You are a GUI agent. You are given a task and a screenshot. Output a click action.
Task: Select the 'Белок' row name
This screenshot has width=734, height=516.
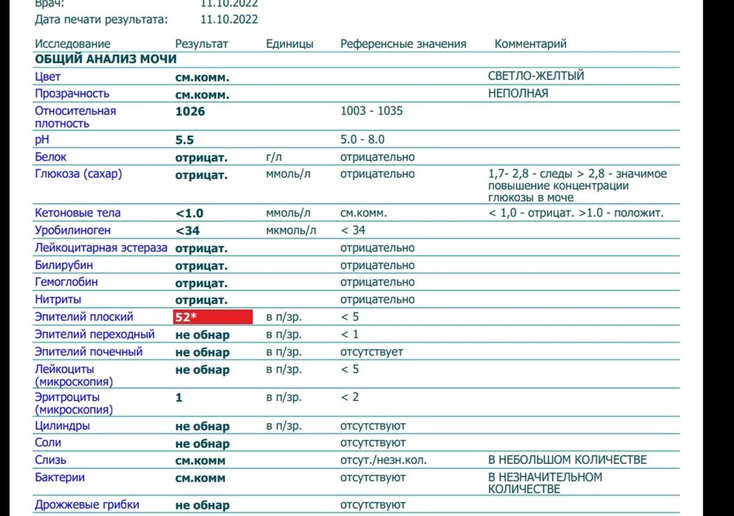[x=51, y=157]
